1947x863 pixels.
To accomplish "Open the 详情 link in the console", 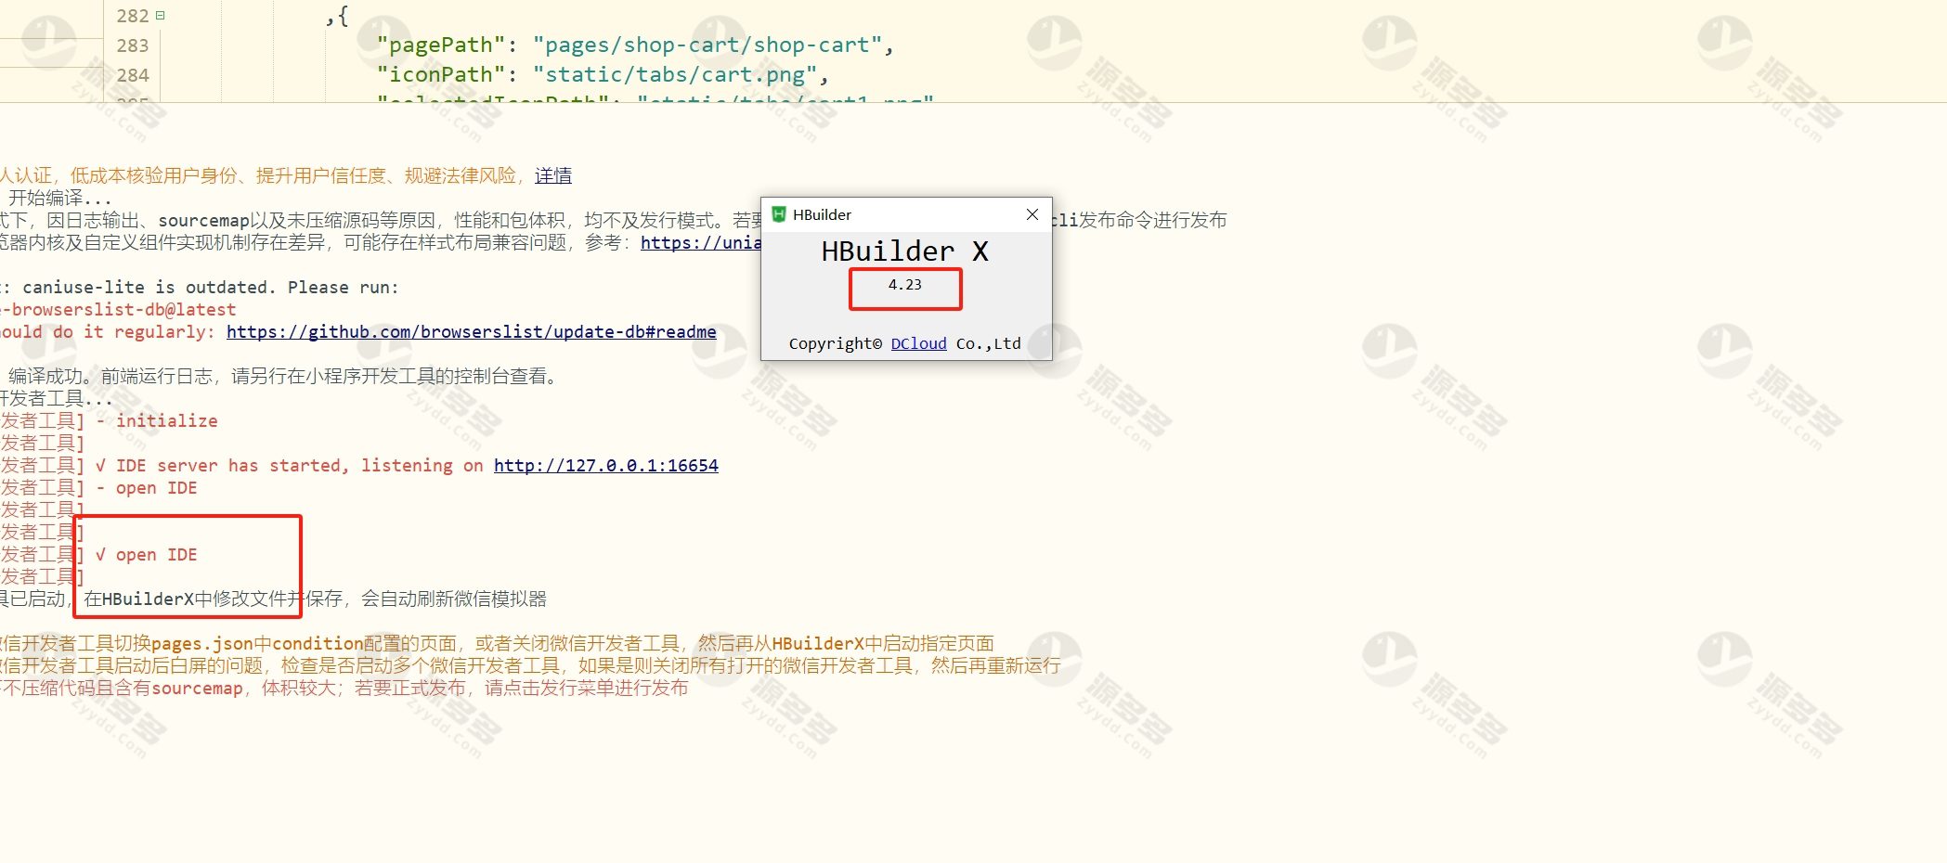I will click(x=553, y=175).
